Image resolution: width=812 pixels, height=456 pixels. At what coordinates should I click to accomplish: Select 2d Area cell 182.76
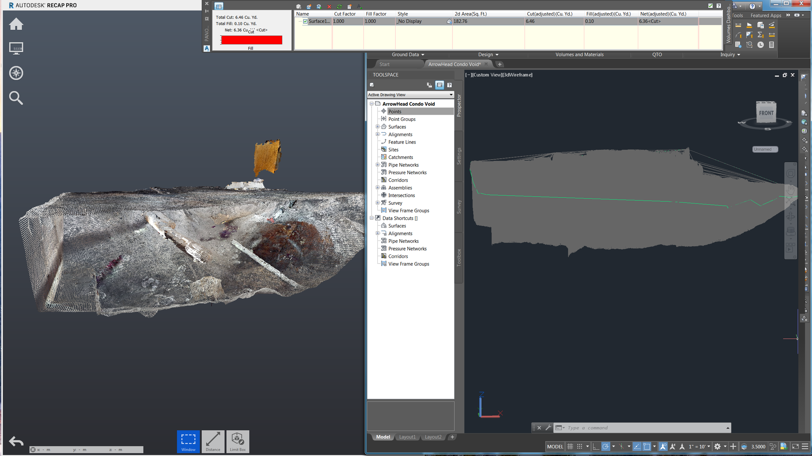(x=488, y=21)
